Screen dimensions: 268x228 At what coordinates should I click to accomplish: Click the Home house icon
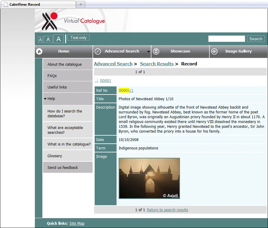click(39, 52)
